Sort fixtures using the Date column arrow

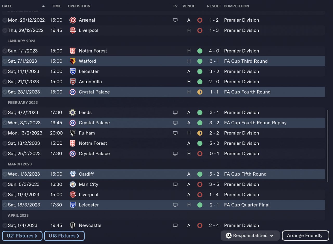(43, 6)
